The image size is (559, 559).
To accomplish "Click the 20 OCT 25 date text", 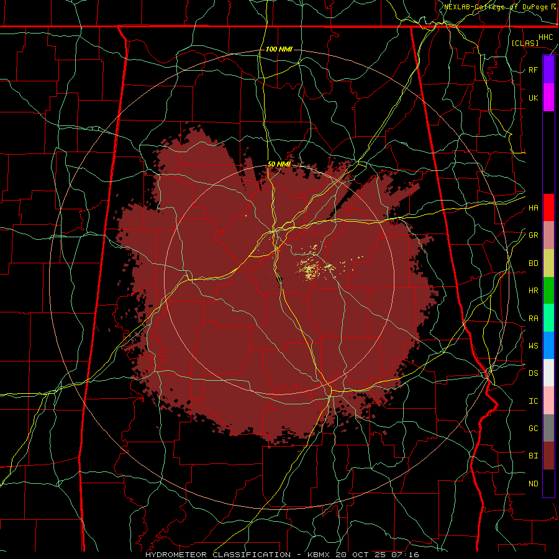I will click(361, 555).
